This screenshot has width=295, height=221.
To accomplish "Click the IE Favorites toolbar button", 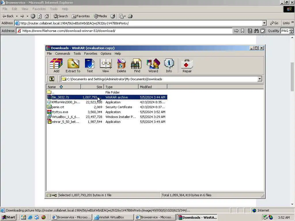I will tap(81, 16).
